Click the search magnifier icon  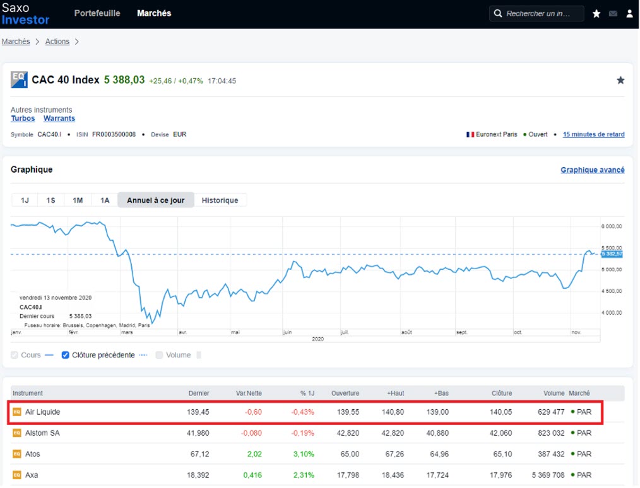coord(497,13)
